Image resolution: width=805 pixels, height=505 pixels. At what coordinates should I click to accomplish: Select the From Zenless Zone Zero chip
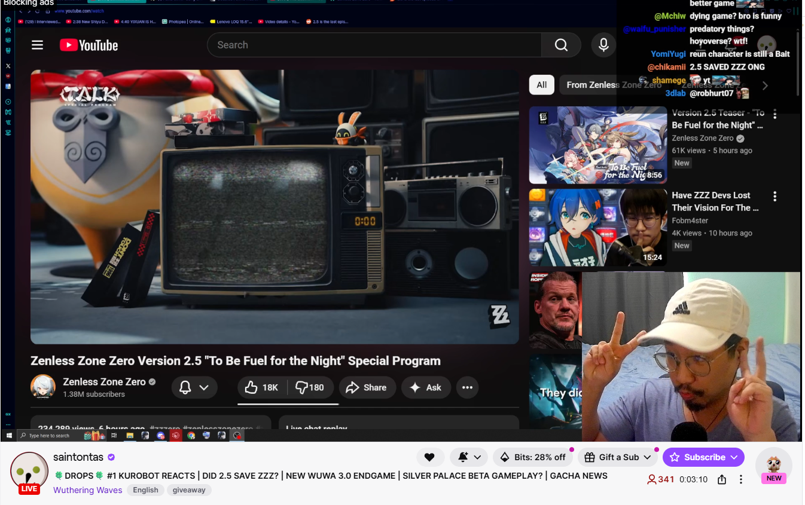point(614,85)
